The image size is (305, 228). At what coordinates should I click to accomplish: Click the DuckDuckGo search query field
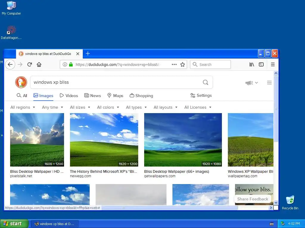pos(117,82)
